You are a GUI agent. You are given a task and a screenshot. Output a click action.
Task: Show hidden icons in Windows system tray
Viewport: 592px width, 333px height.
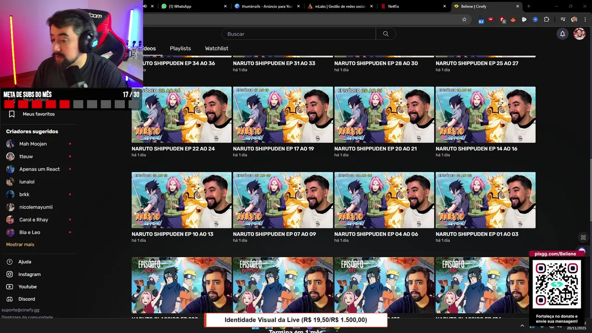click(x=522, y=326)
